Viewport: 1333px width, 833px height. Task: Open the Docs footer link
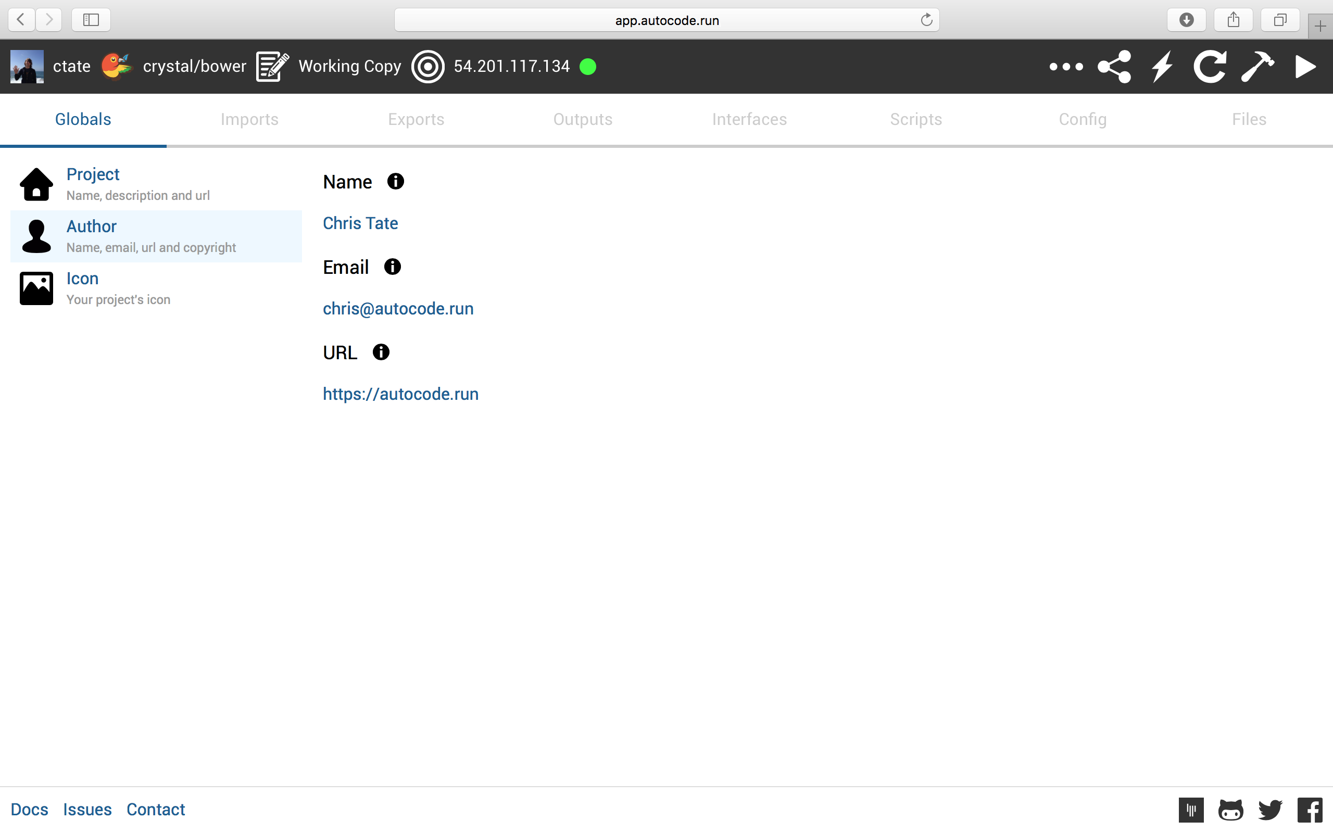click(29, 809)
